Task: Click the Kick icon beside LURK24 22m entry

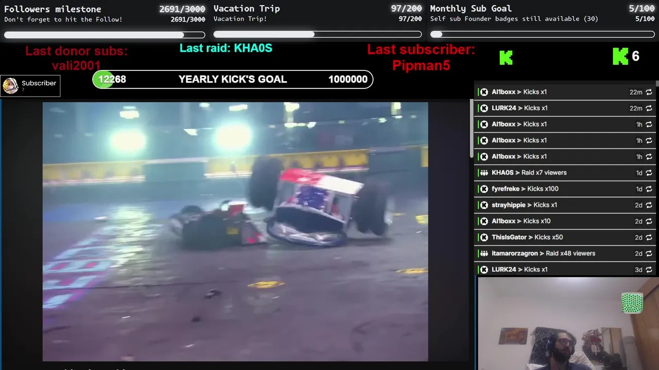Action: (484, 108)
